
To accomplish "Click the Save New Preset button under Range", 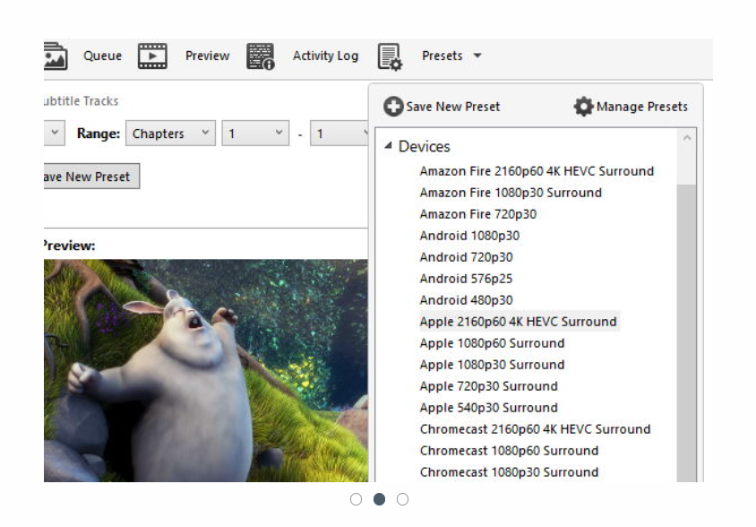I will tap(91, 177).
